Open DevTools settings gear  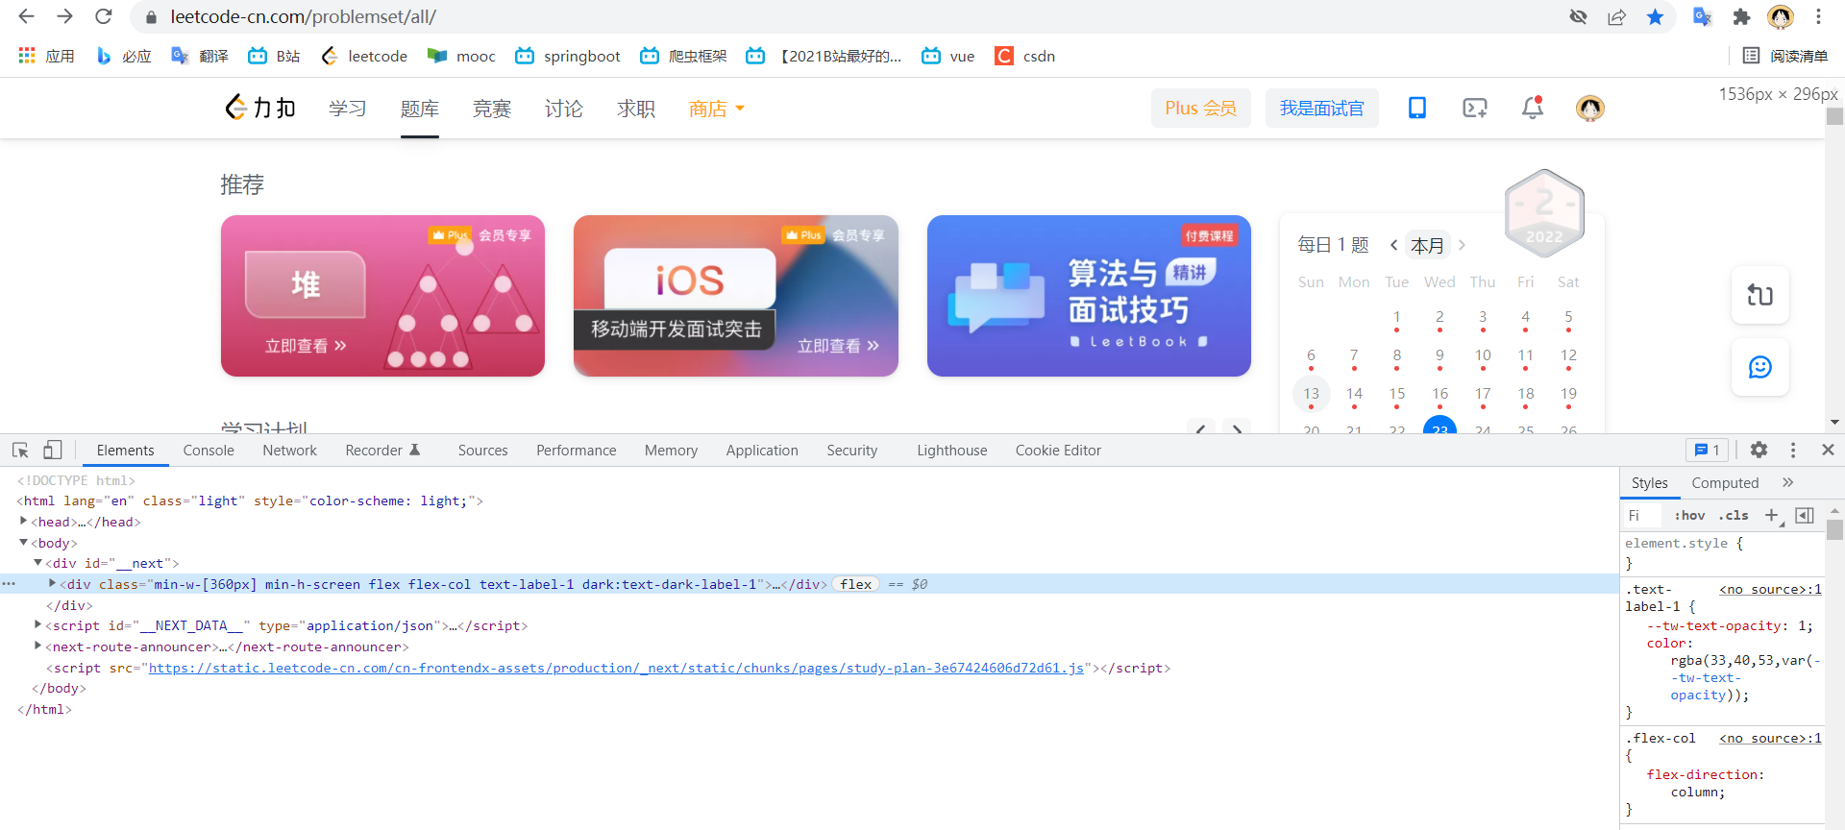(x=1759, y=450)
